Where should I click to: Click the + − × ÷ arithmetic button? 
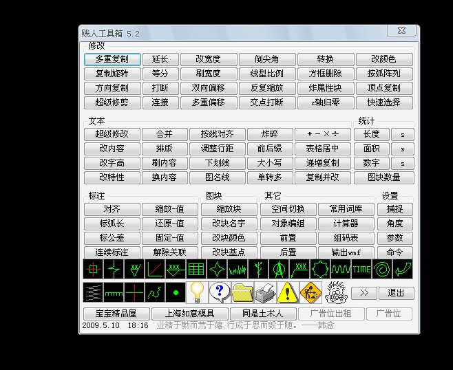323,134
